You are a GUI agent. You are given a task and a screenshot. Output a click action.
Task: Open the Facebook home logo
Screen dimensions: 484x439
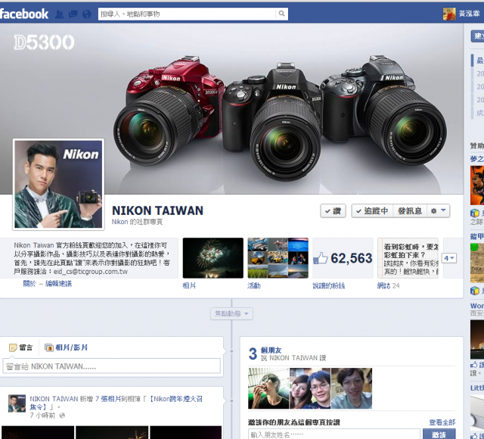tap(23, 14)
